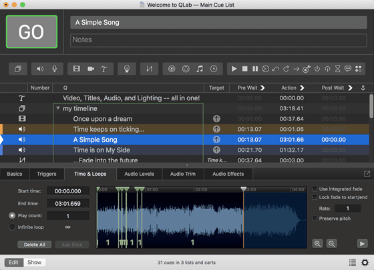
Task: Add a Wait cue via hourglass icon
Action: (x=337, y=69)
